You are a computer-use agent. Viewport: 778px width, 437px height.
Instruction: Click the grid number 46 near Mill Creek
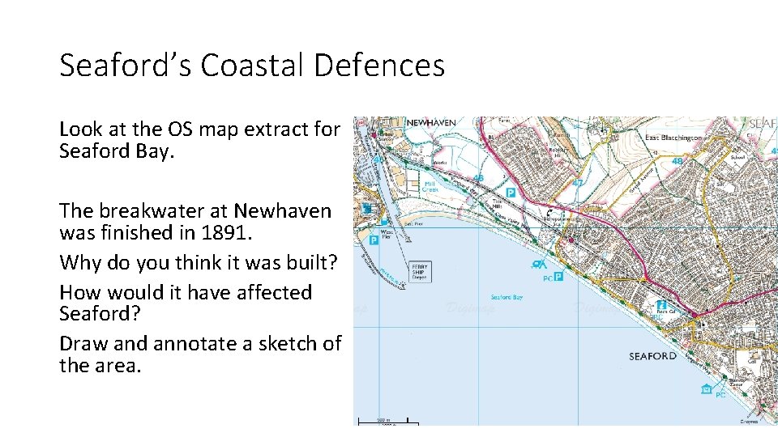(x=478, y=178)
